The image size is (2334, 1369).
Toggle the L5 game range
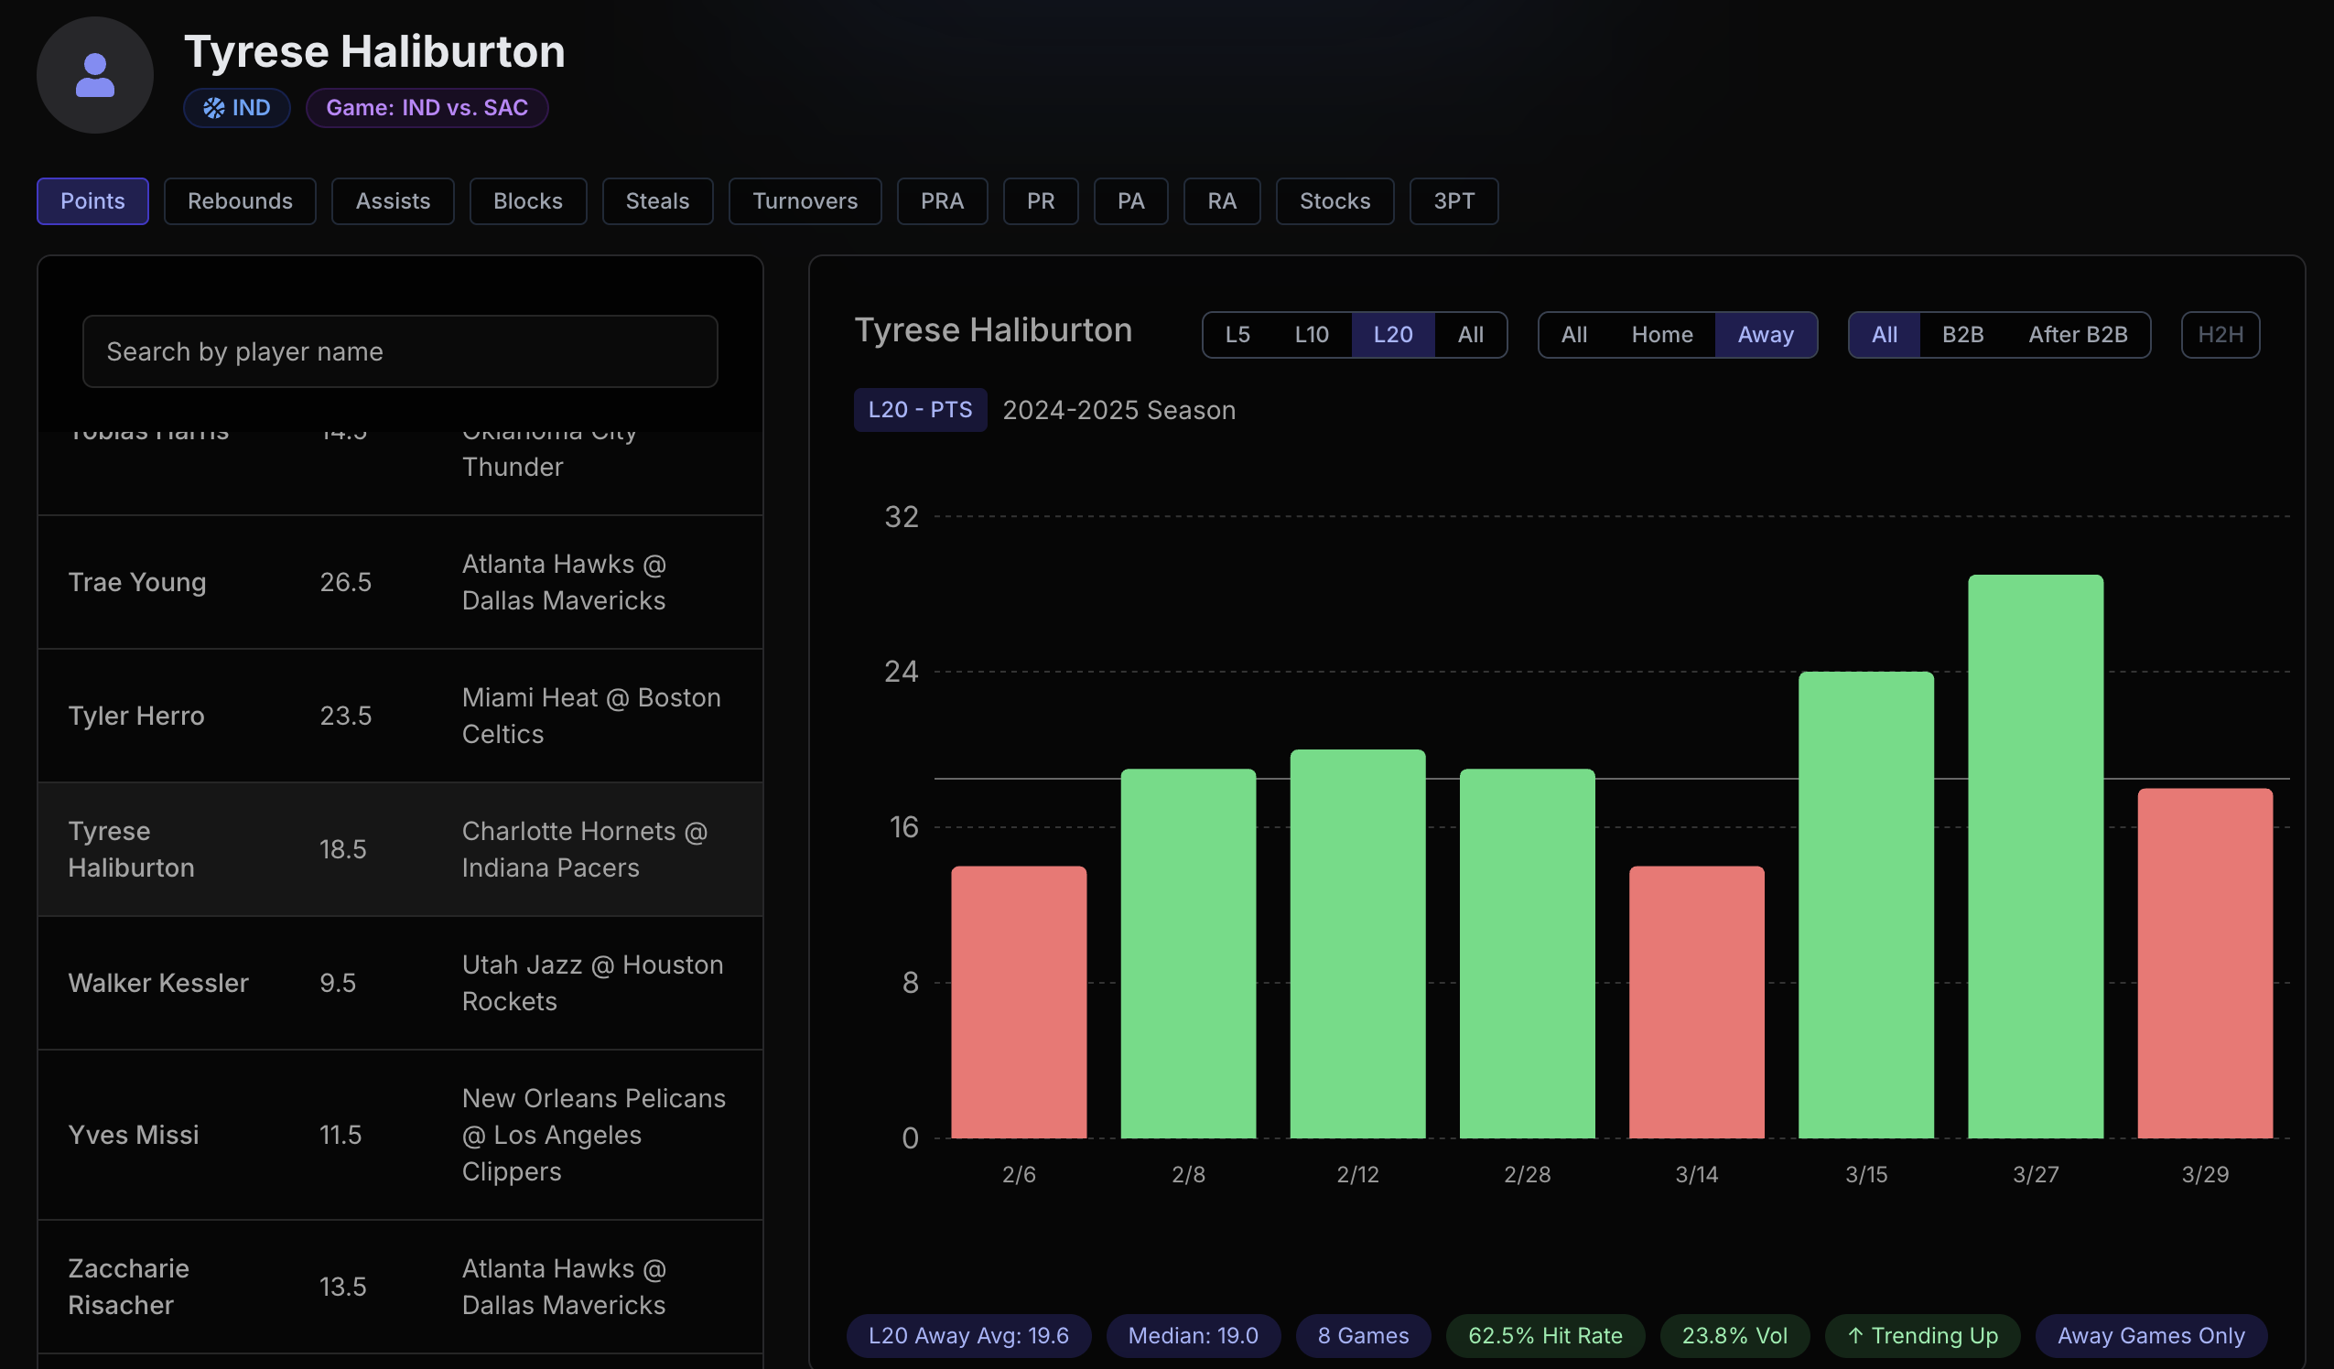tap(1237, 334)
